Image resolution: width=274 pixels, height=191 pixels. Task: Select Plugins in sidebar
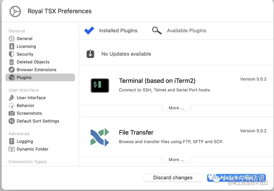click(x=40, y=77)
